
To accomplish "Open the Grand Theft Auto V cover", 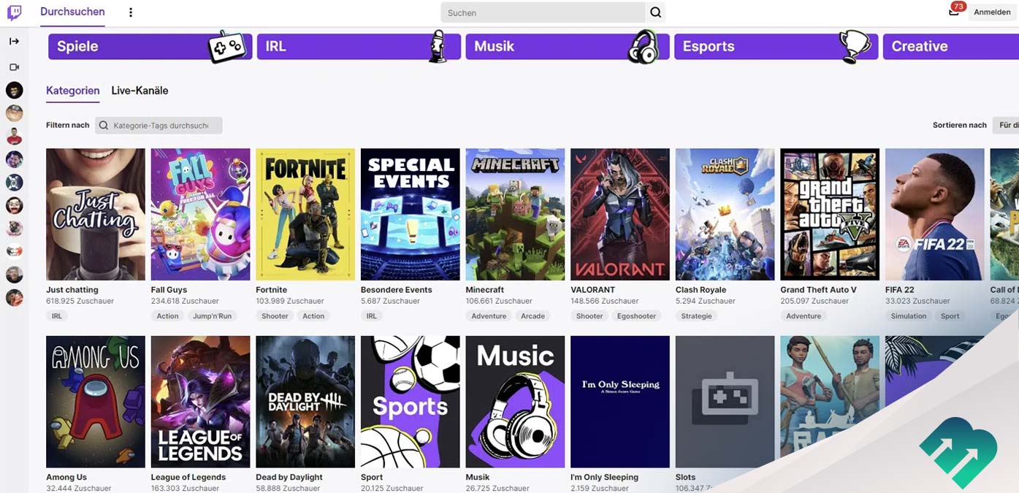I will [x=830, y=215].
